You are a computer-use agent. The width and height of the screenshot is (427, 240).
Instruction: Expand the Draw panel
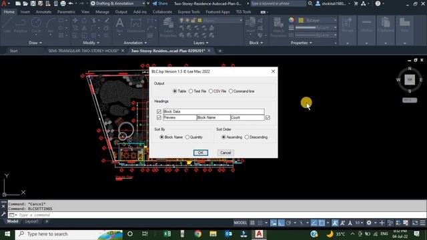tap(35, 43)
